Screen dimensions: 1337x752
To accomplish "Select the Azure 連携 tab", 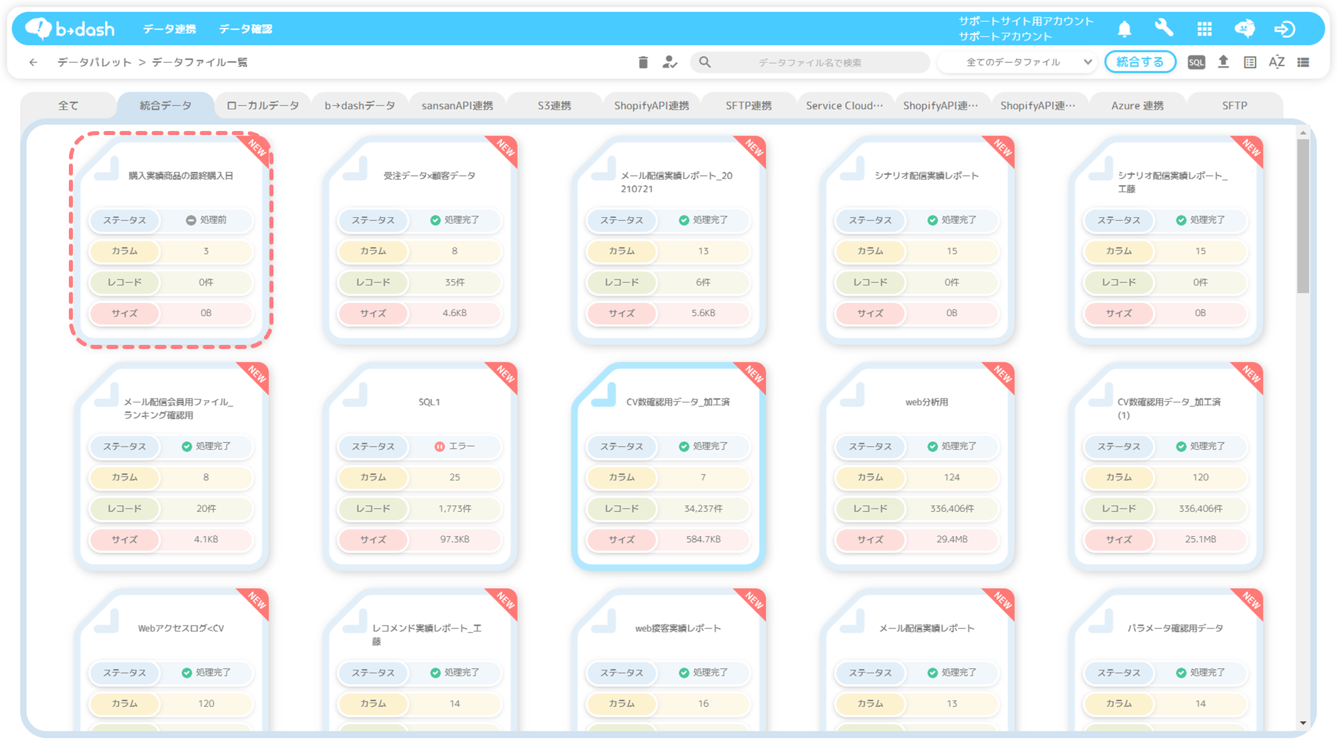I will click(x=1137, y=106).
